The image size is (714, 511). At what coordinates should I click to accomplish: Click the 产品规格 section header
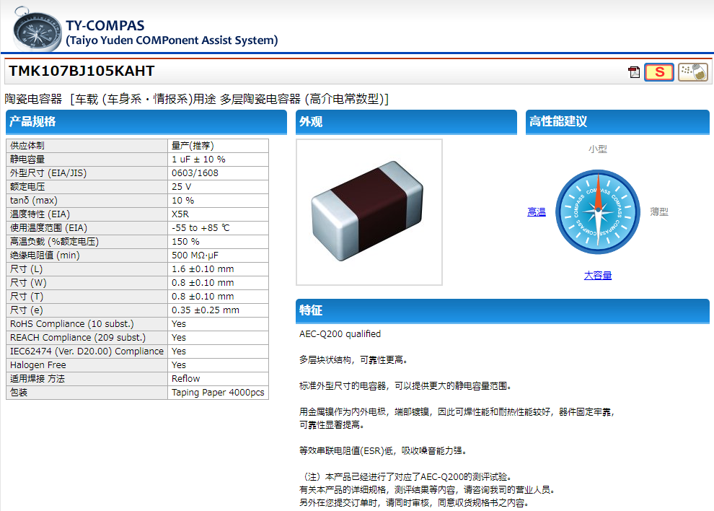click(x=146, y=122)
